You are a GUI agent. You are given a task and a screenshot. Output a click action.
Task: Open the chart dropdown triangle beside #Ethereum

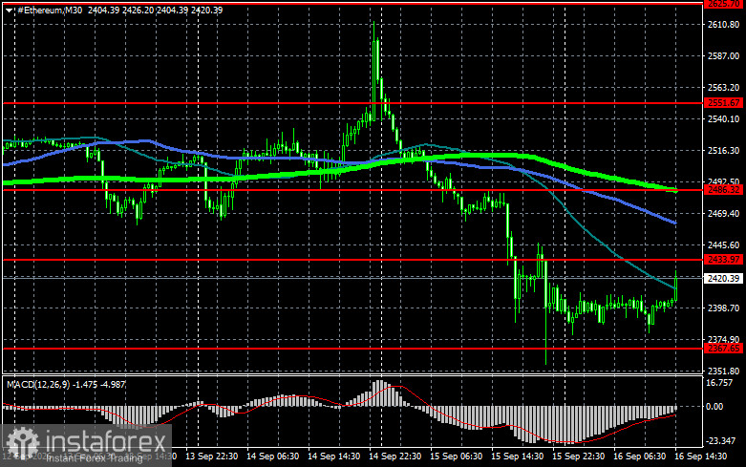pyautogui.click(x=9, y=10)
